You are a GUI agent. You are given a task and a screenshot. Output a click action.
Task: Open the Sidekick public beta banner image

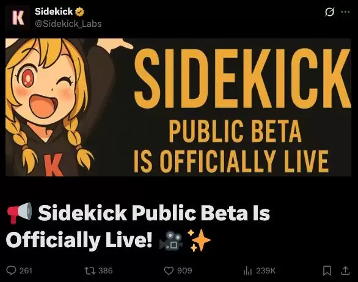coord(178,107)
